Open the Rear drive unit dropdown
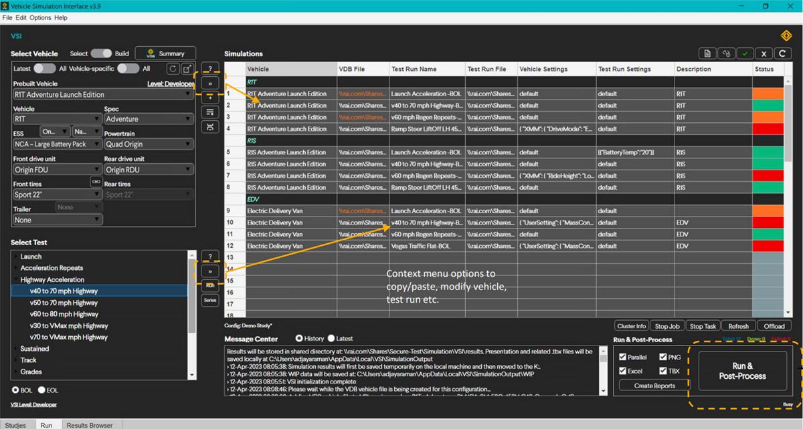This screenshot has height=429, width=803. (x=148, y=169)
